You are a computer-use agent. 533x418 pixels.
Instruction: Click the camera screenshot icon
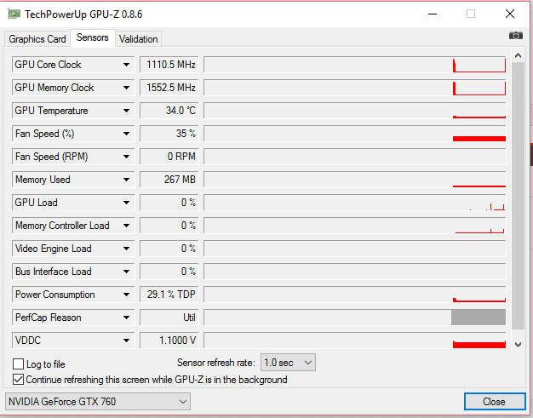click(516, 36)
